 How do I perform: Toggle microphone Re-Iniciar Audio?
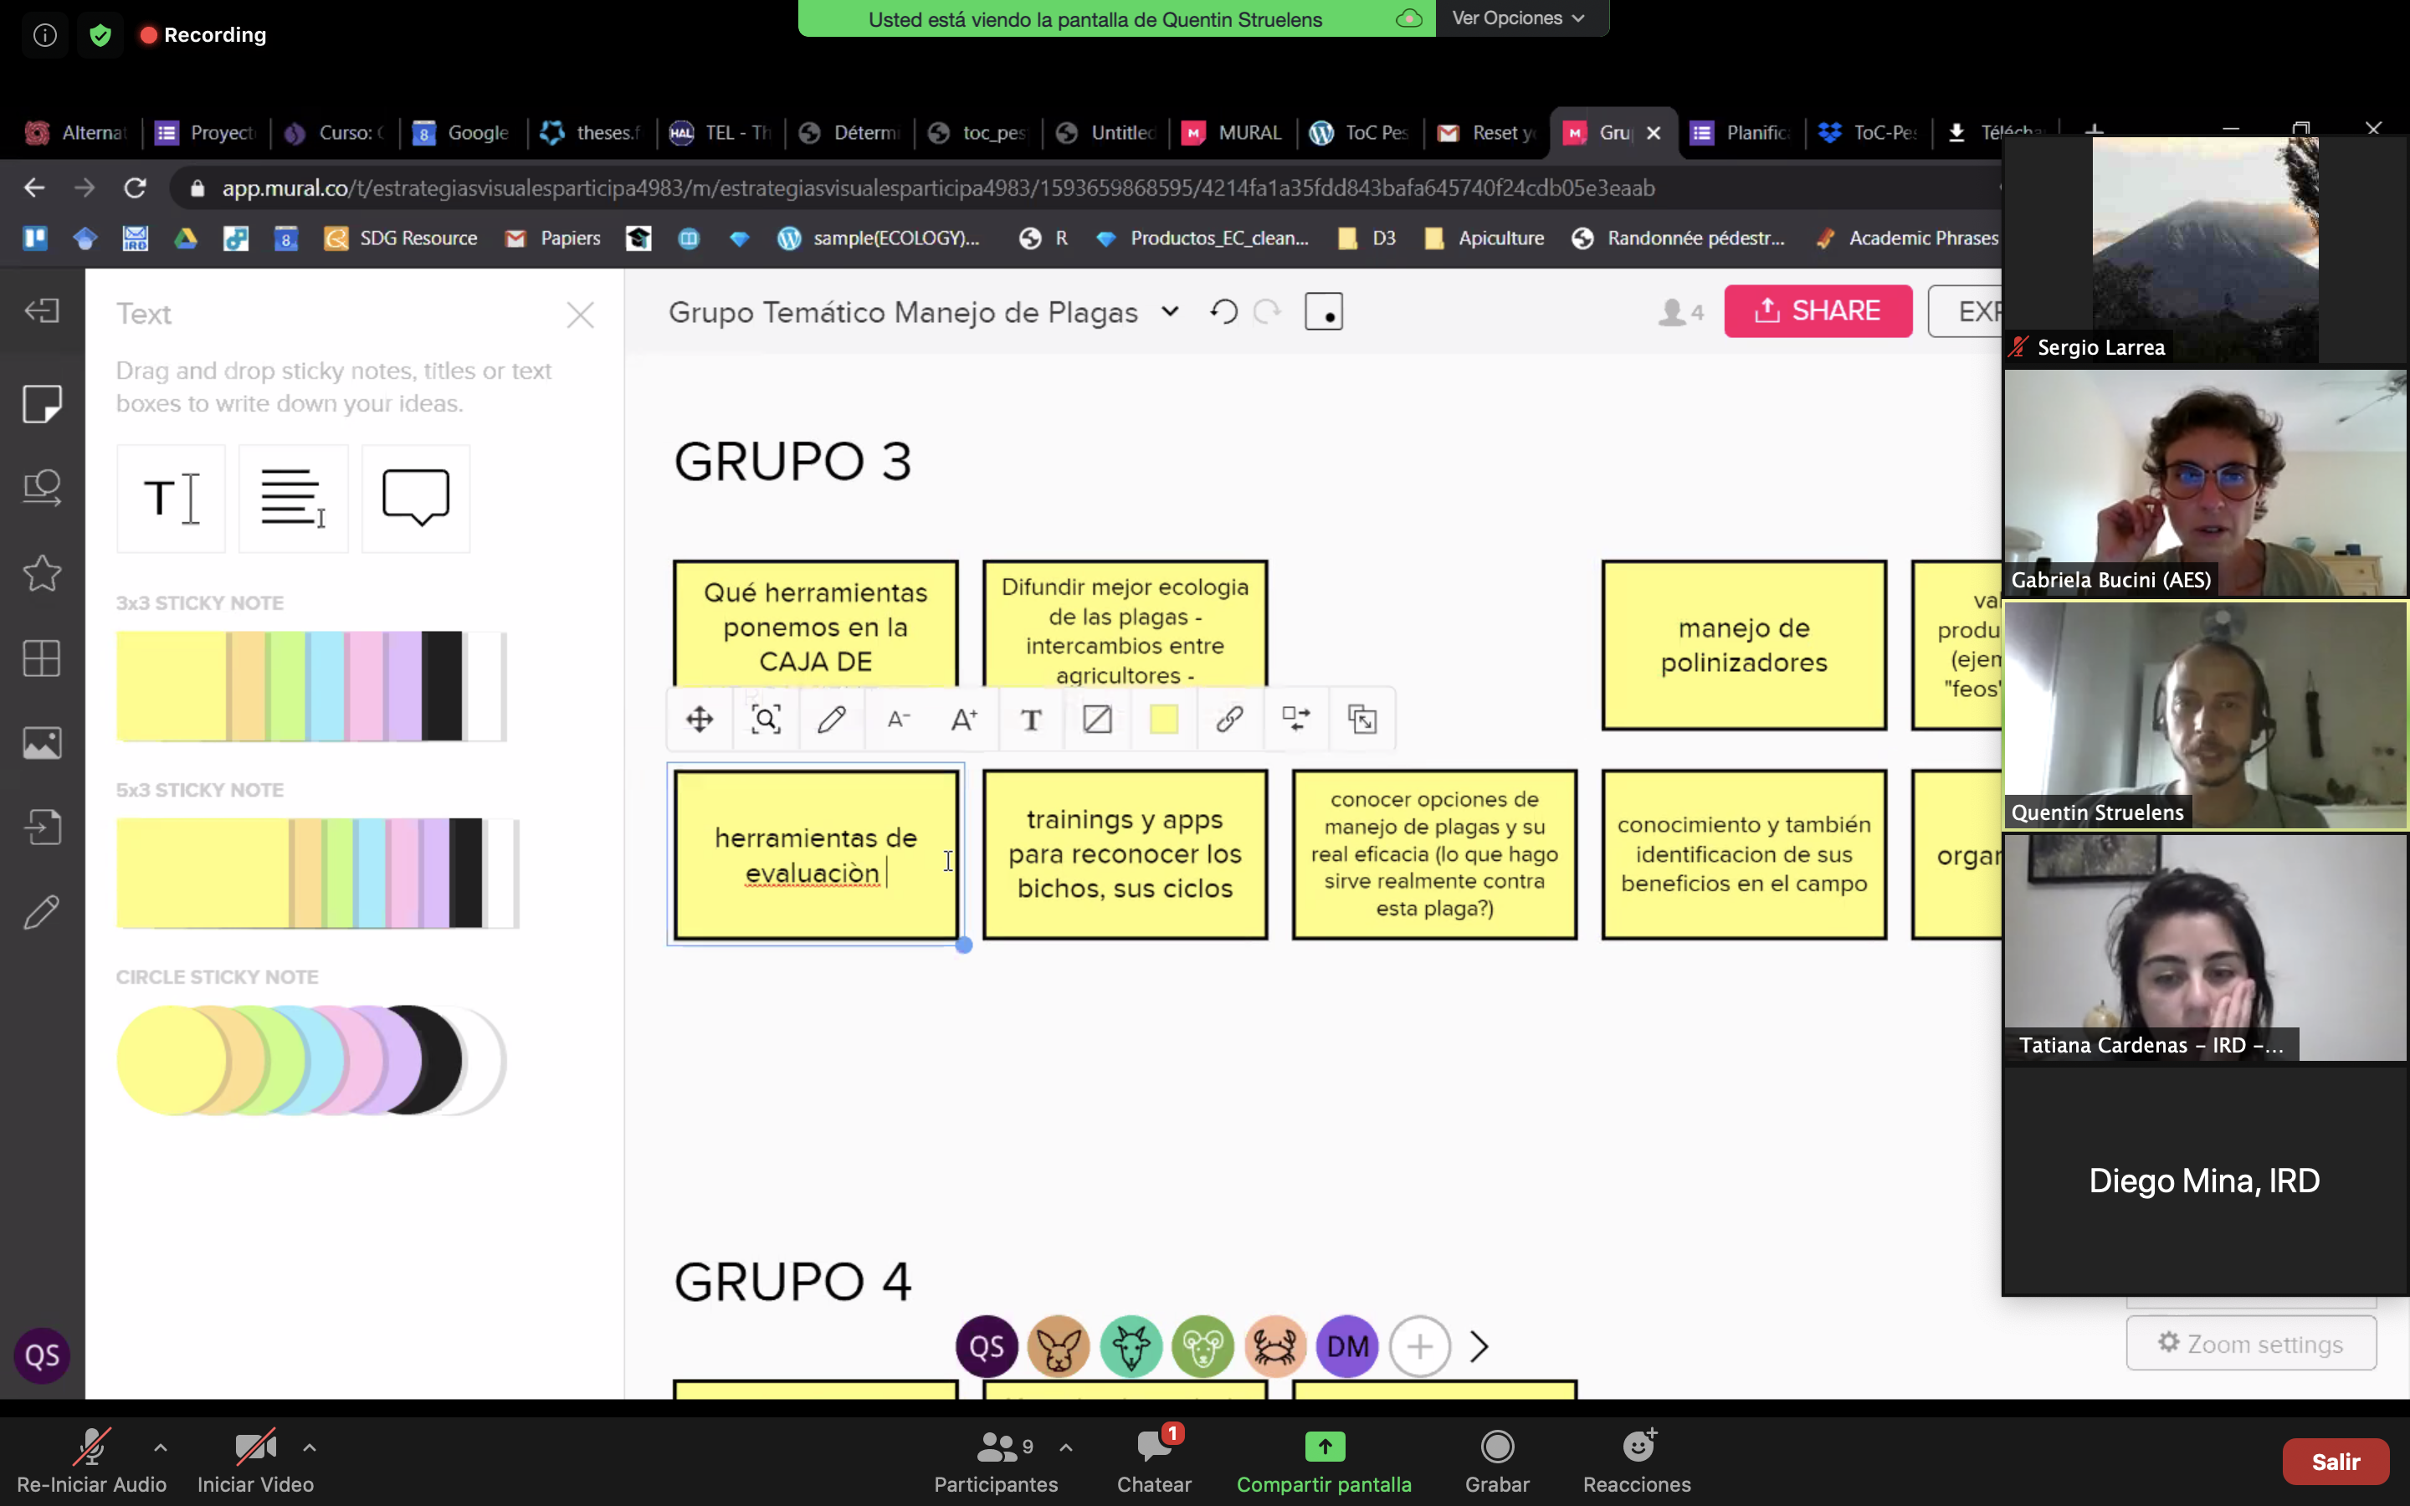[x=91, y=1460]
